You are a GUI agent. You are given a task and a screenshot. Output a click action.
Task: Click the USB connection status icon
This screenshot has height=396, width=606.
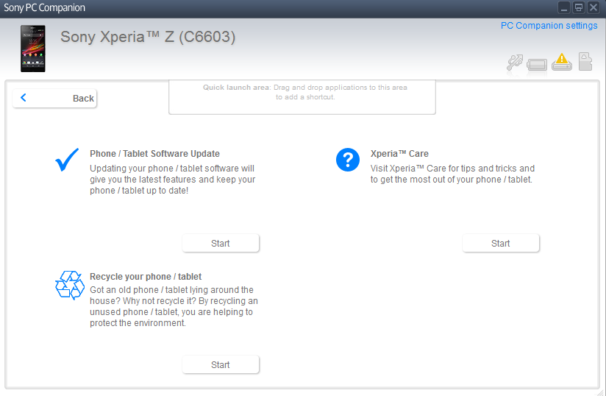pyautogui.click(x=515, y=63)
